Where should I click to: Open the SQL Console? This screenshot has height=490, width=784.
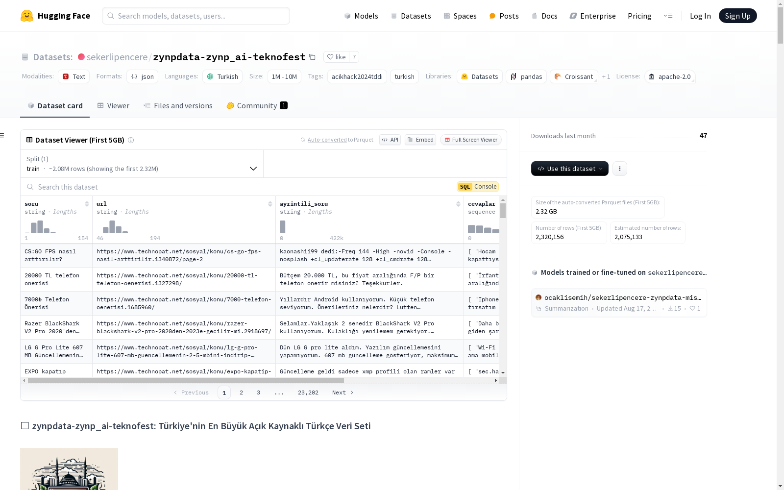pyautogui.click(x=478, y=187)
